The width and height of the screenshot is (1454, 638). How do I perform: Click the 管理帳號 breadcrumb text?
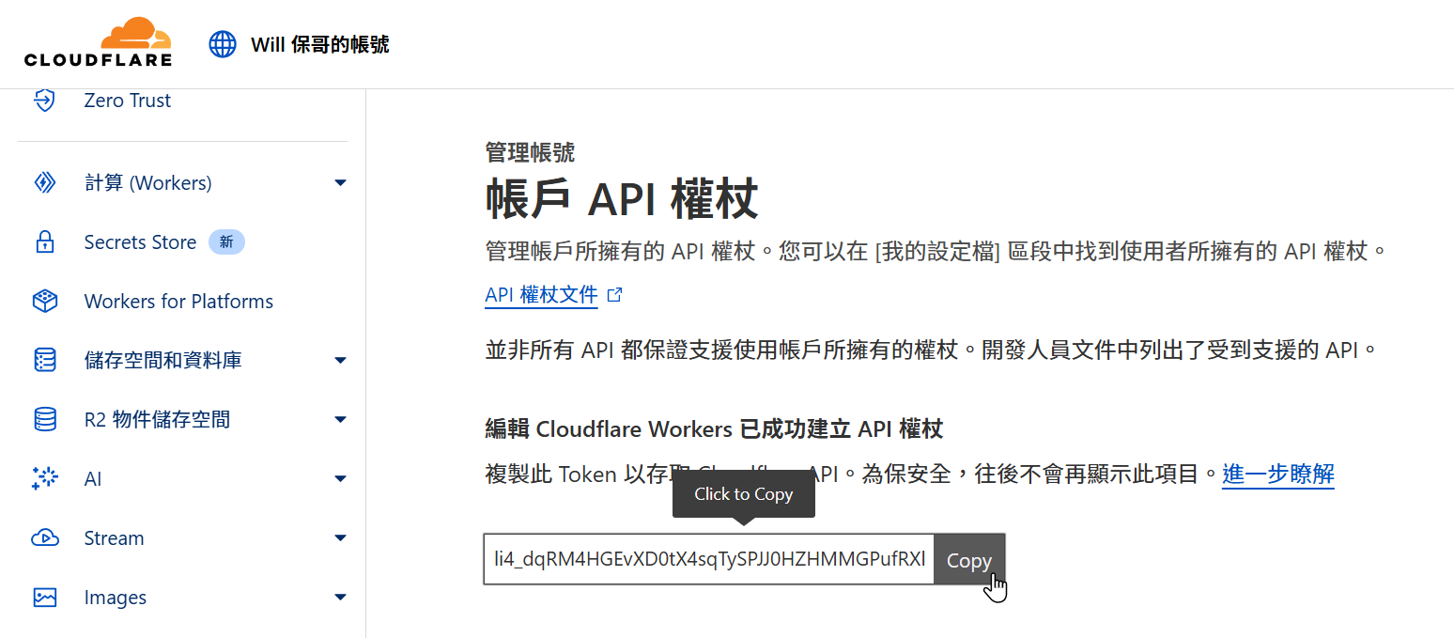(x=530, y=152)
